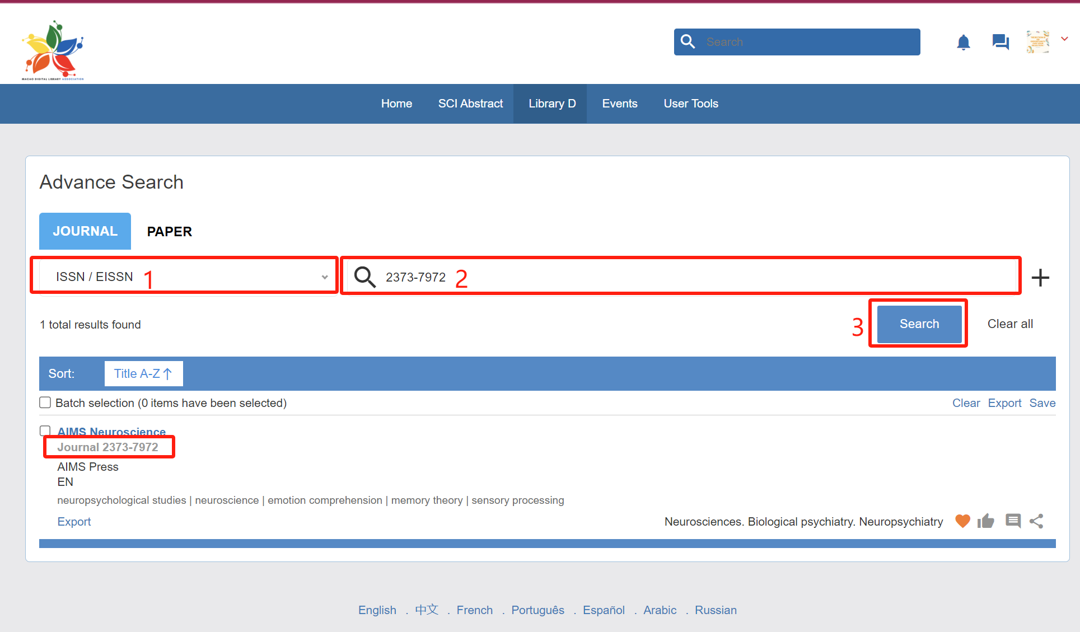Click the thumbs up like icon
The width and height of the screenshot is (1080, 632).
(x=986, y=521)
